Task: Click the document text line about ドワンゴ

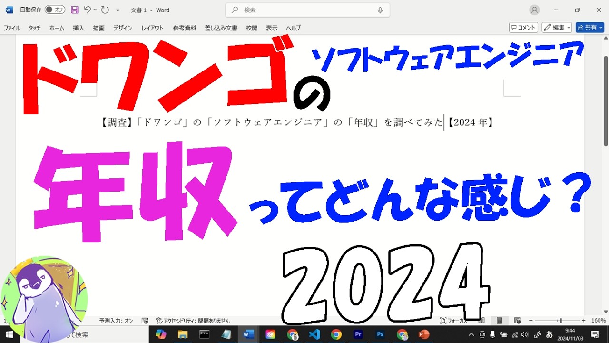Action: [x=297, y=122]
